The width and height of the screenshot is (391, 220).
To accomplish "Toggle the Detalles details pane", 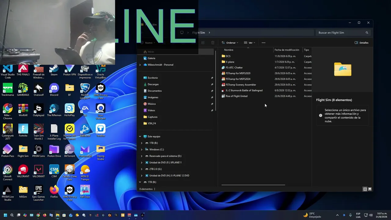I will [361, 43].
